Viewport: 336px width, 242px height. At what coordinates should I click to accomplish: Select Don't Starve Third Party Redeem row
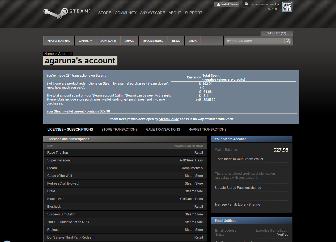click(x=125, y=237)
